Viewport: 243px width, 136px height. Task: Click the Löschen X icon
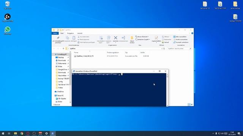point(115,38)
